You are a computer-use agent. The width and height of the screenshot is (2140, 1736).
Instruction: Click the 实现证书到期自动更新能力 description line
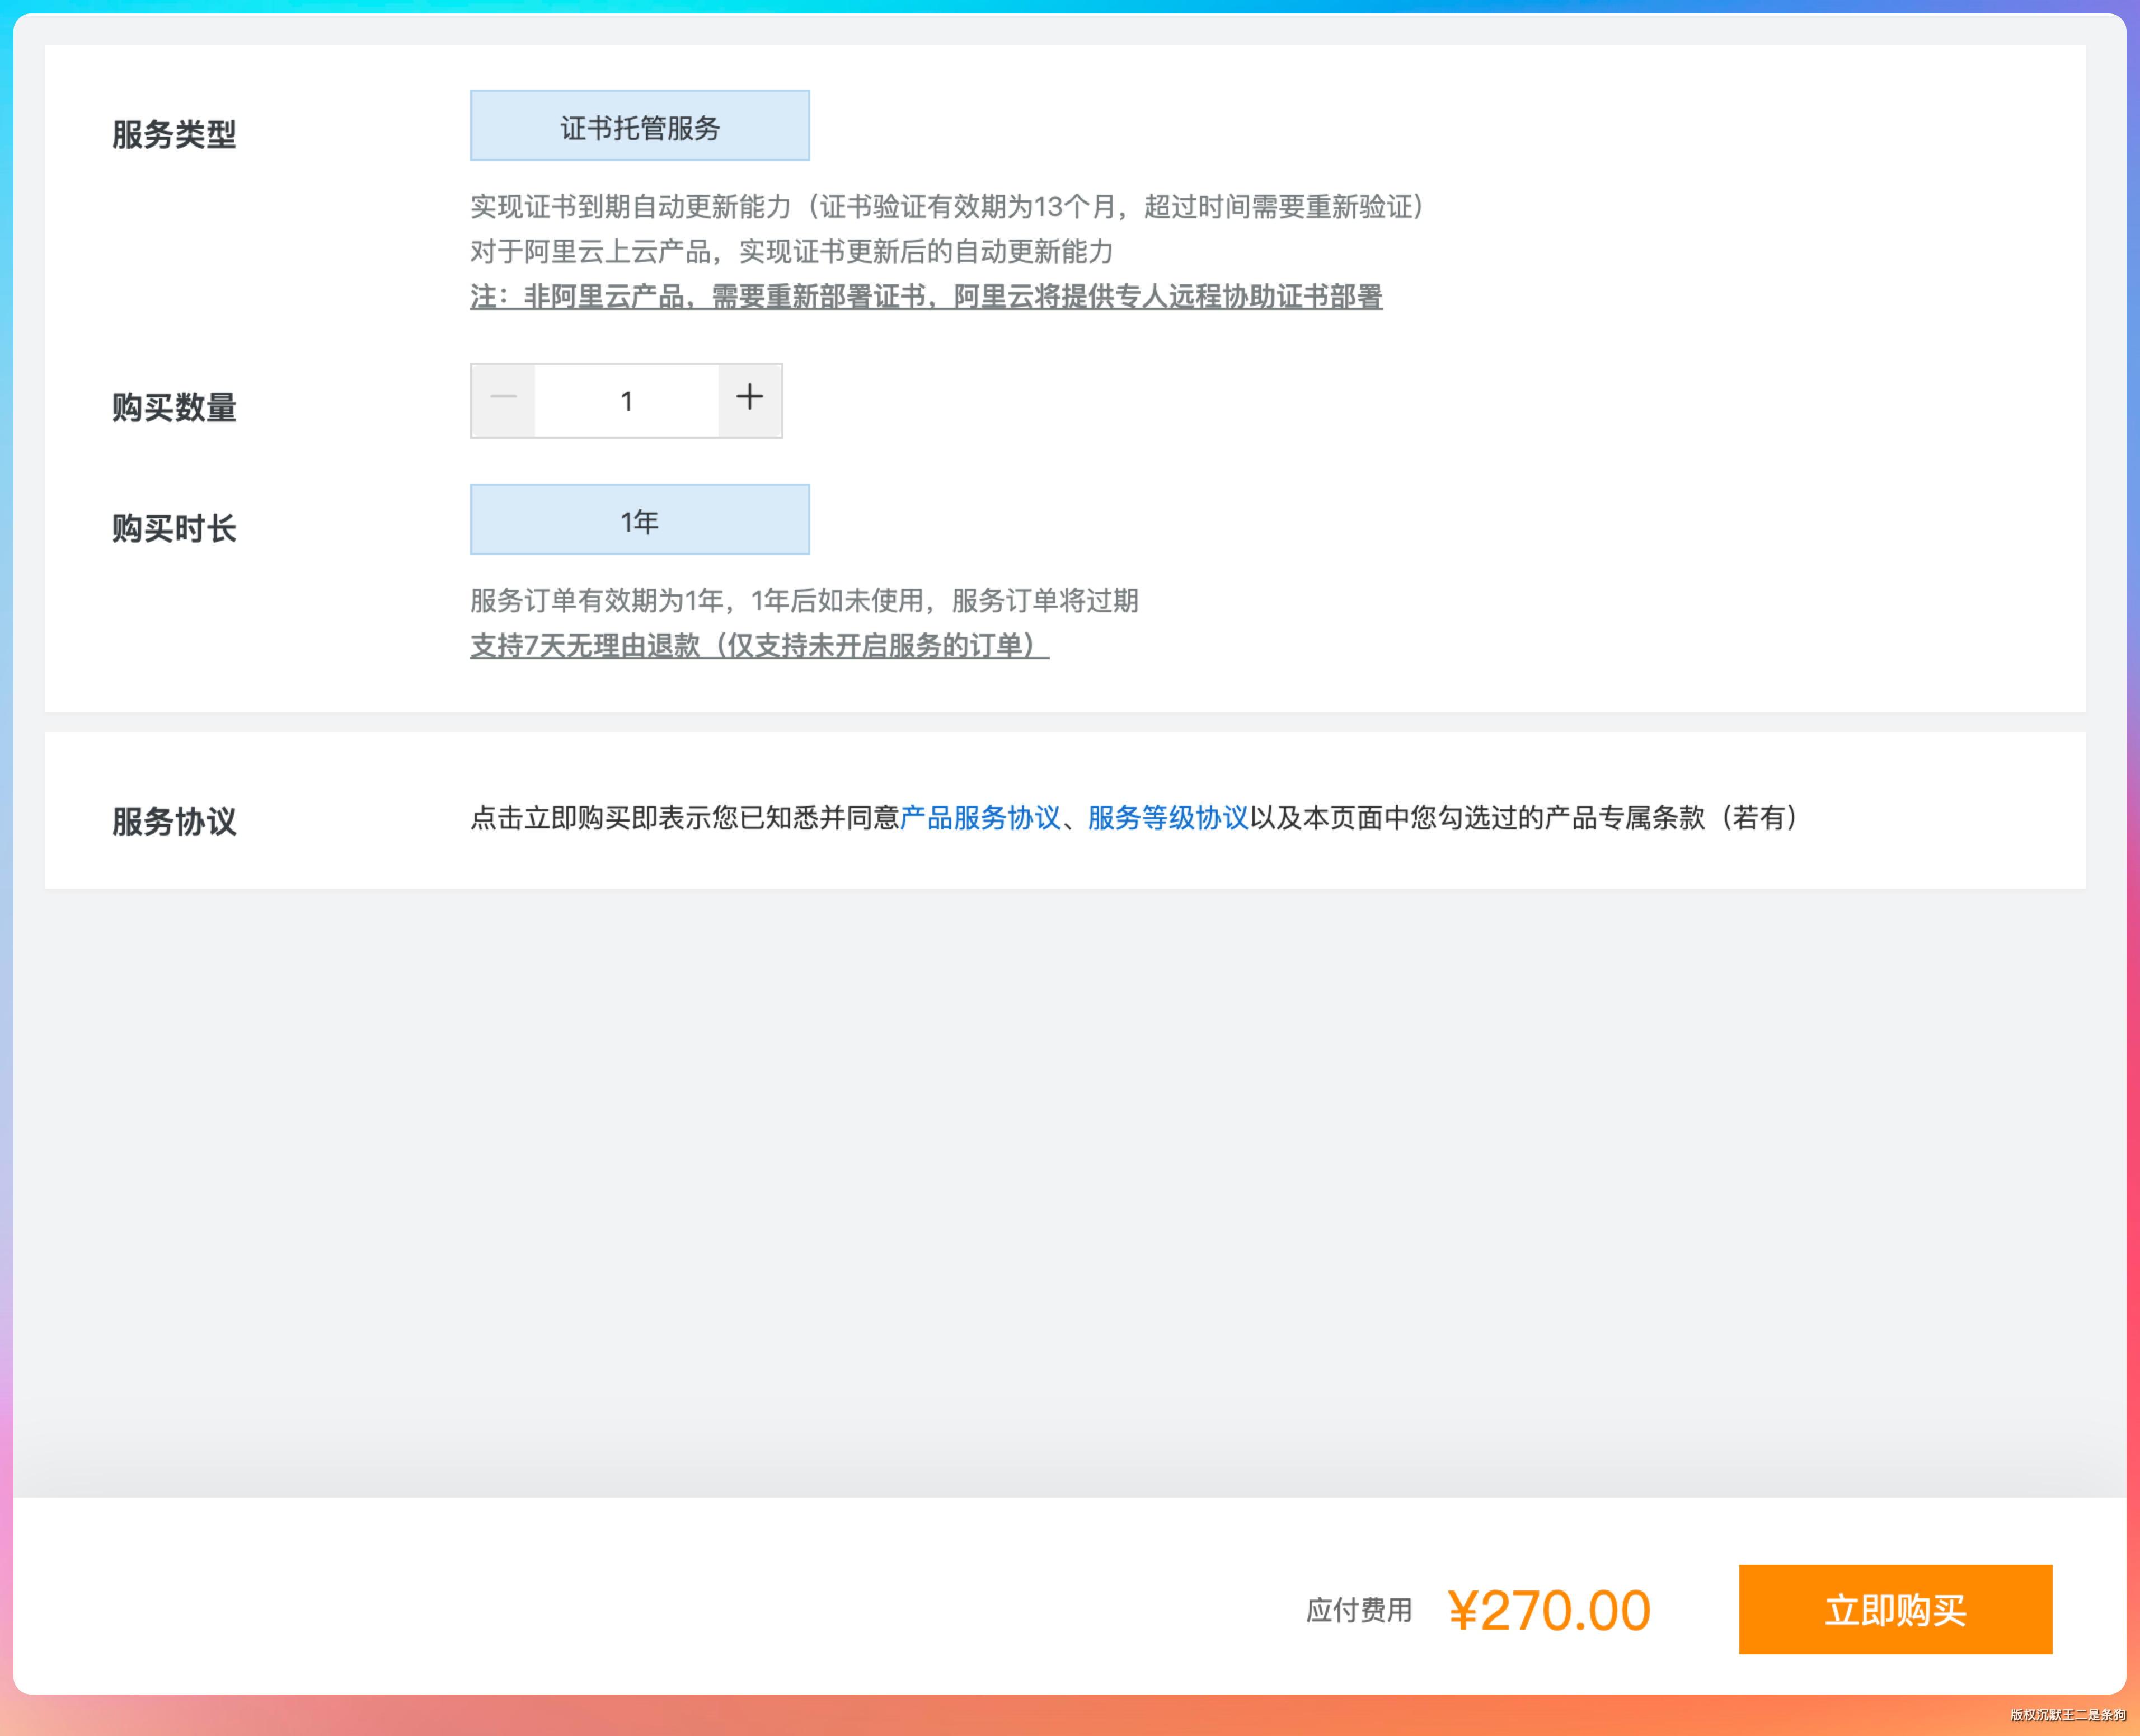948,207
